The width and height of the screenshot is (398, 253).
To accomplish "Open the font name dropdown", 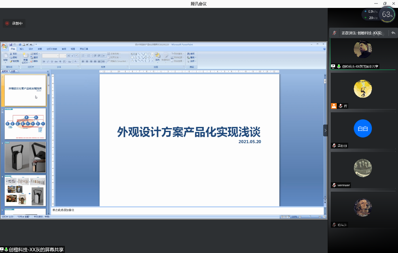I will pyautogui.click(x=54, y=56).
